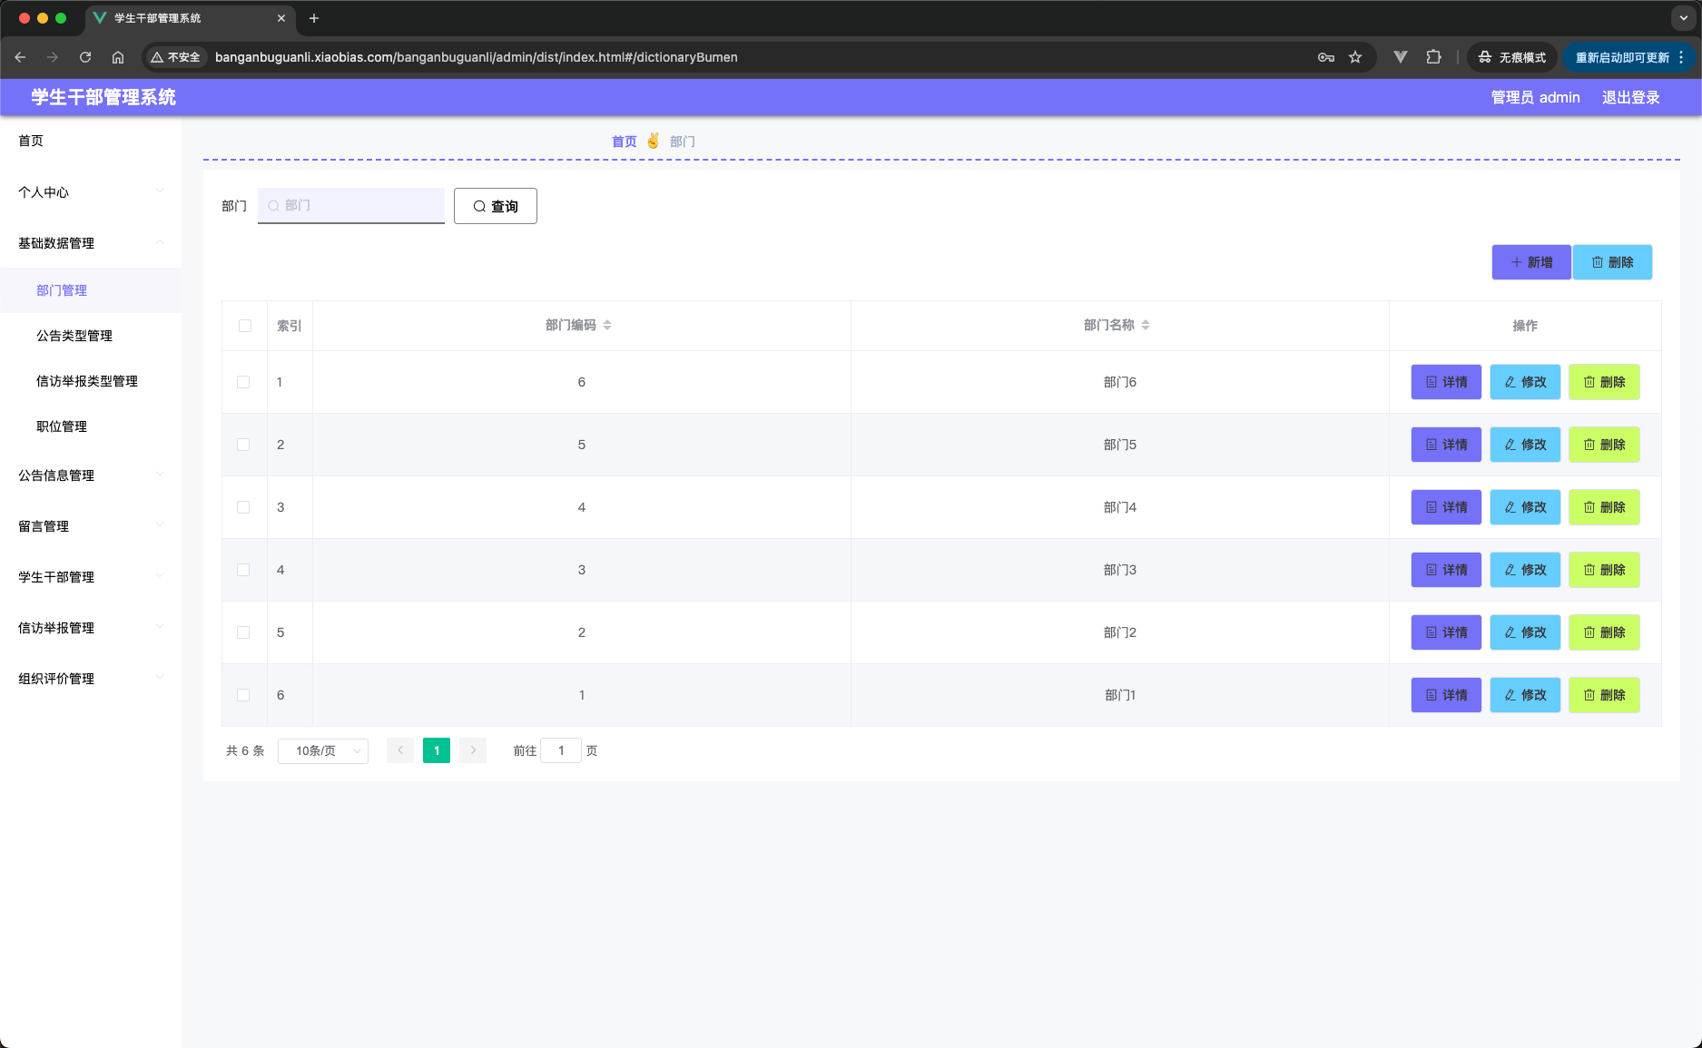Click 管理员 admin in header

1535,97
